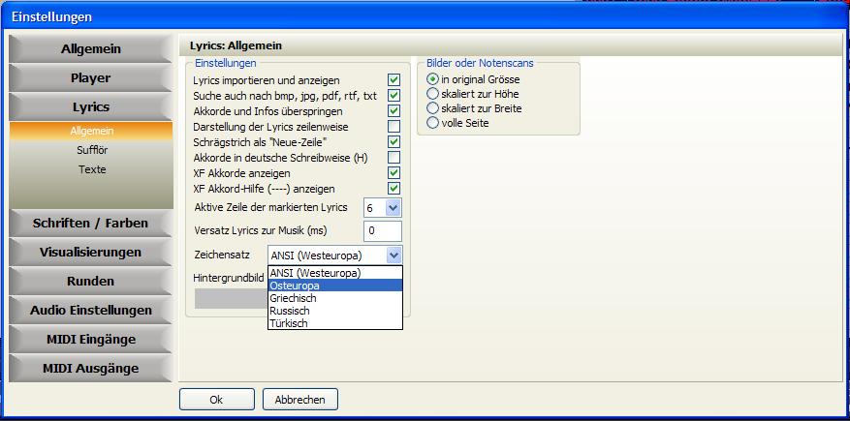The height and width of the screenshot is (421, 850).
Task: Open the Allgemein settings section
Action: coord(91,49)
